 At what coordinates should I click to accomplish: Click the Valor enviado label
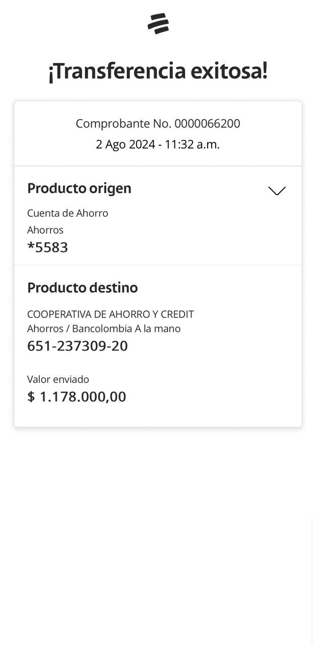tap(58, 379)
